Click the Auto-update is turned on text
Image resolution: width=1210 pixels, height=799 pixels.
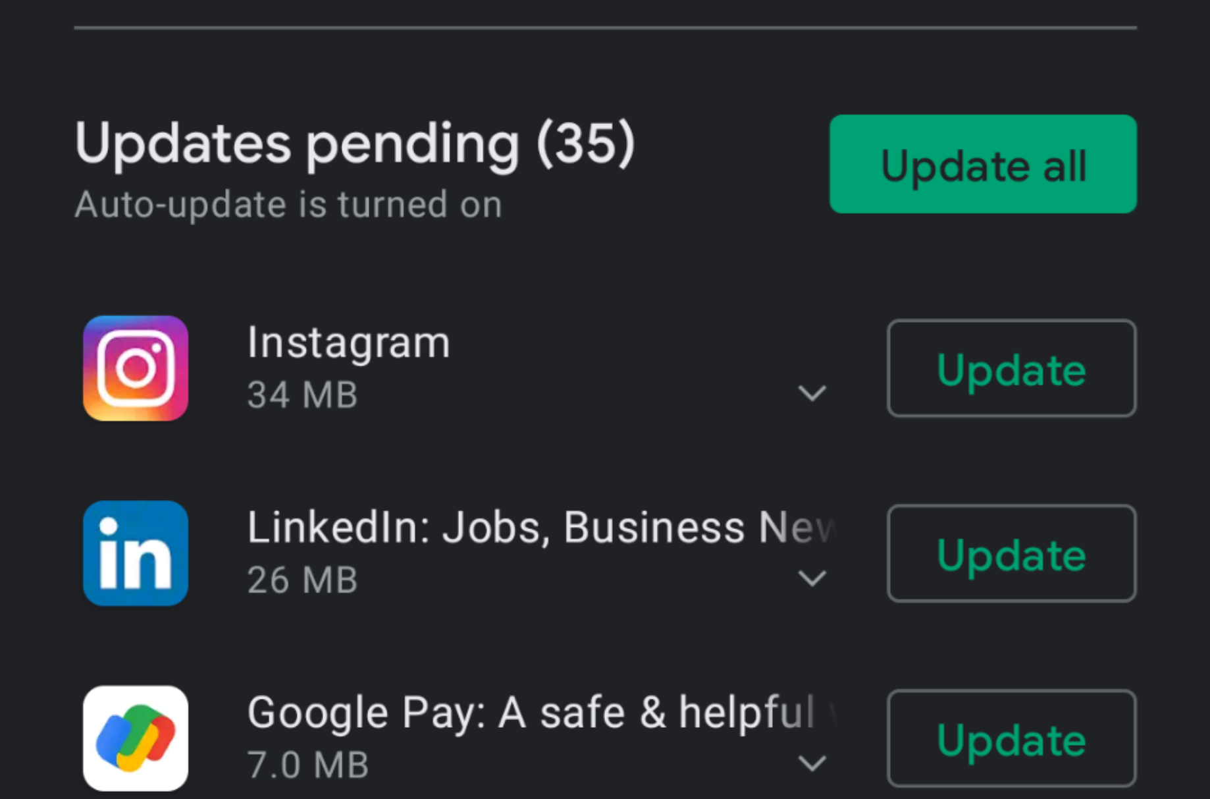click(288, 204)
